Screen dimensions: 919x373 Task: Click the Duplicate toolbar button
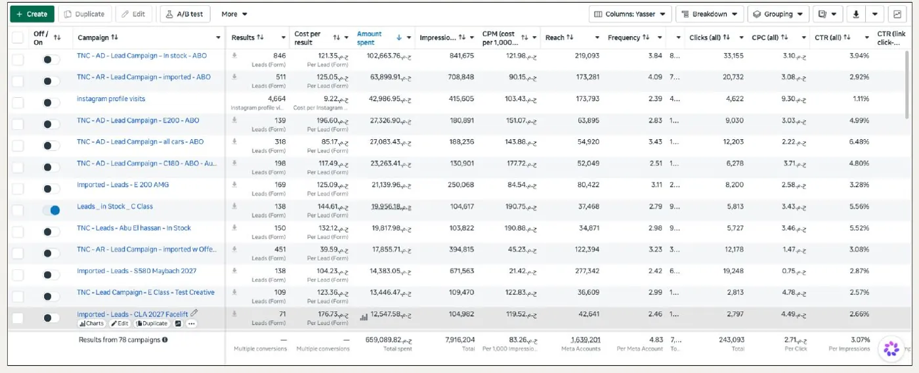pyautogui.click(x=85, y=14)
